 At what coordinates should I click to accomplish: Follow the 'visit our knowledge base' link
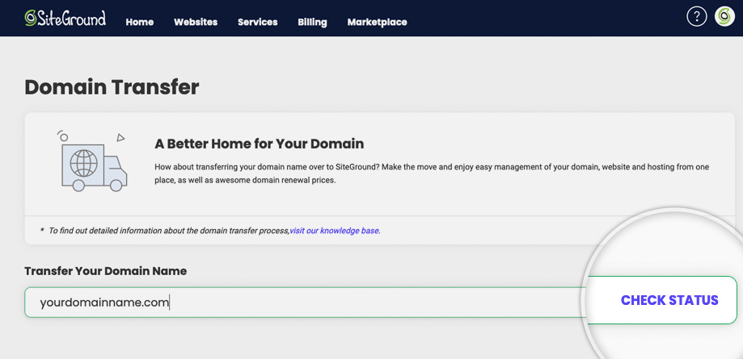pyautogui.click(x=335, y=231)
